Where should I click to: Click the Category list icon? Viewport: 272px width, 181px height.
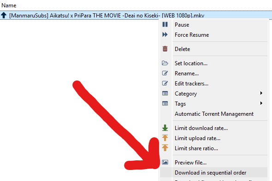tap(165, 93)
